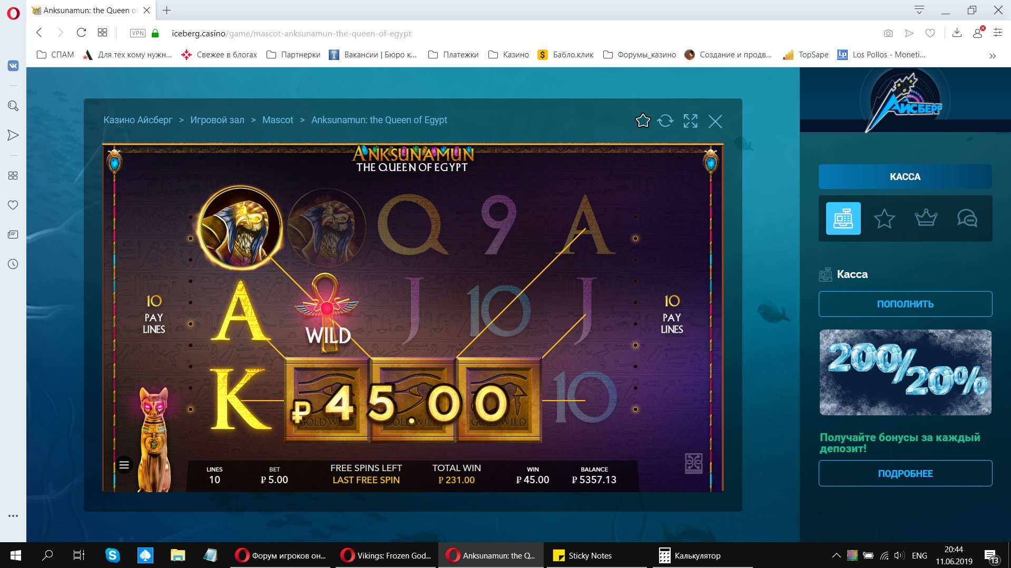Open the Казино bookmarks folder
Viewport: 1011px width, 568px height.
pos(508,55)
